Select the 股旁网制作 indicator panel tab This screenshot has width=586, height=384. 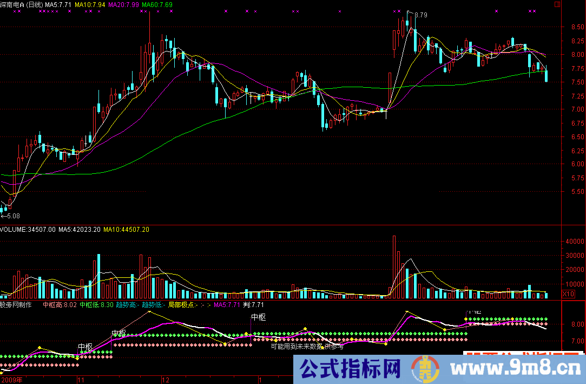[16, 305]
